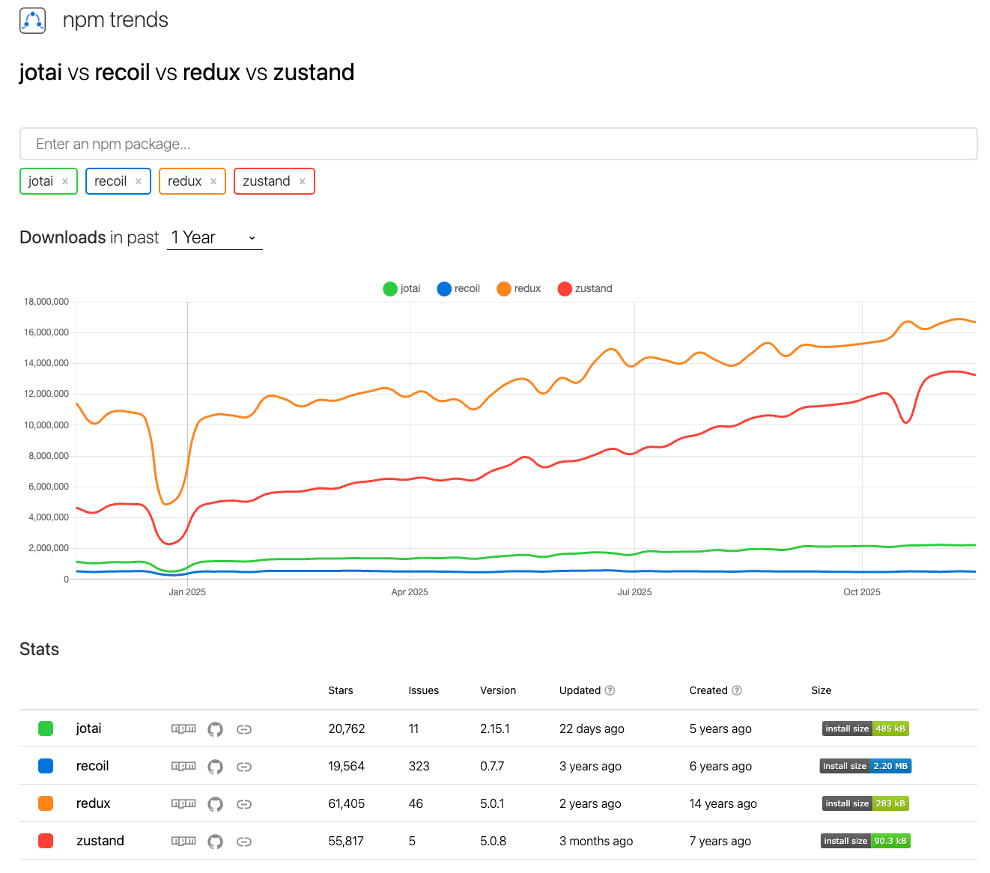Open zustand's GitHub repository icon
The height and width of the screenshot is (873, 990).
click(x=216, y=842)
